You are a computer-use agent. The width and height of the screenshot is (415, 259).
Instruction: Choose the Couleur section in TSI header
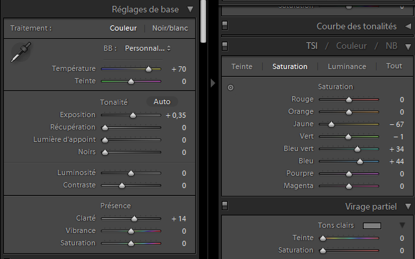point(351,46)
